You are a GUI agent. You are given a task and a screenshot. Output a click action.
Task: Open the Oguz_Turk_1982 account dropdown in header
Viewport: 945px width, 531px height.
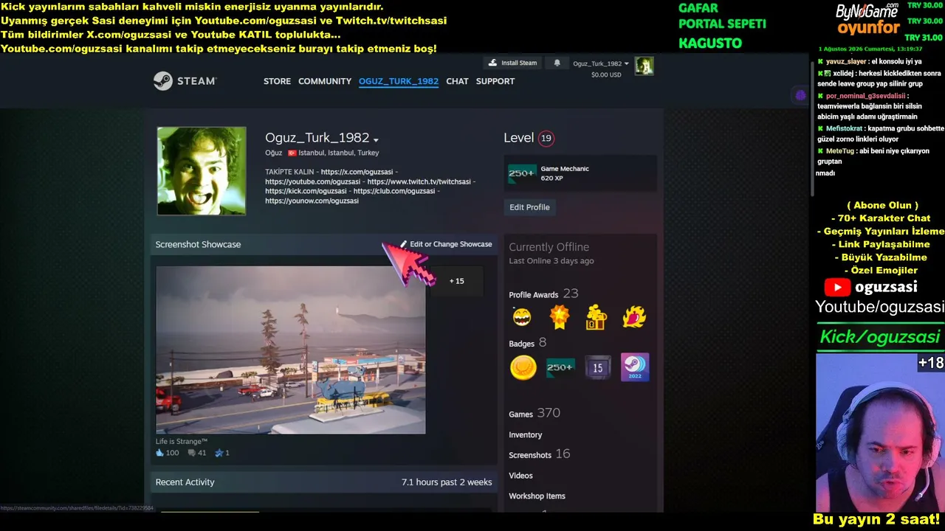[601, 63]
